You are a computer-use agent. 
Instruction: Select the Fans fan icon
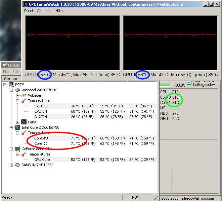(x=24, y=122)
